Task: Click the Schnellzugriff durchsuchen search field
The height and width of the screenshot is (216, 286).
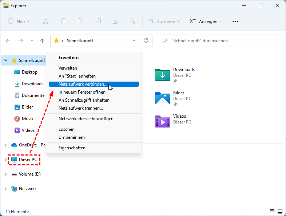Action: coord(222,41)
